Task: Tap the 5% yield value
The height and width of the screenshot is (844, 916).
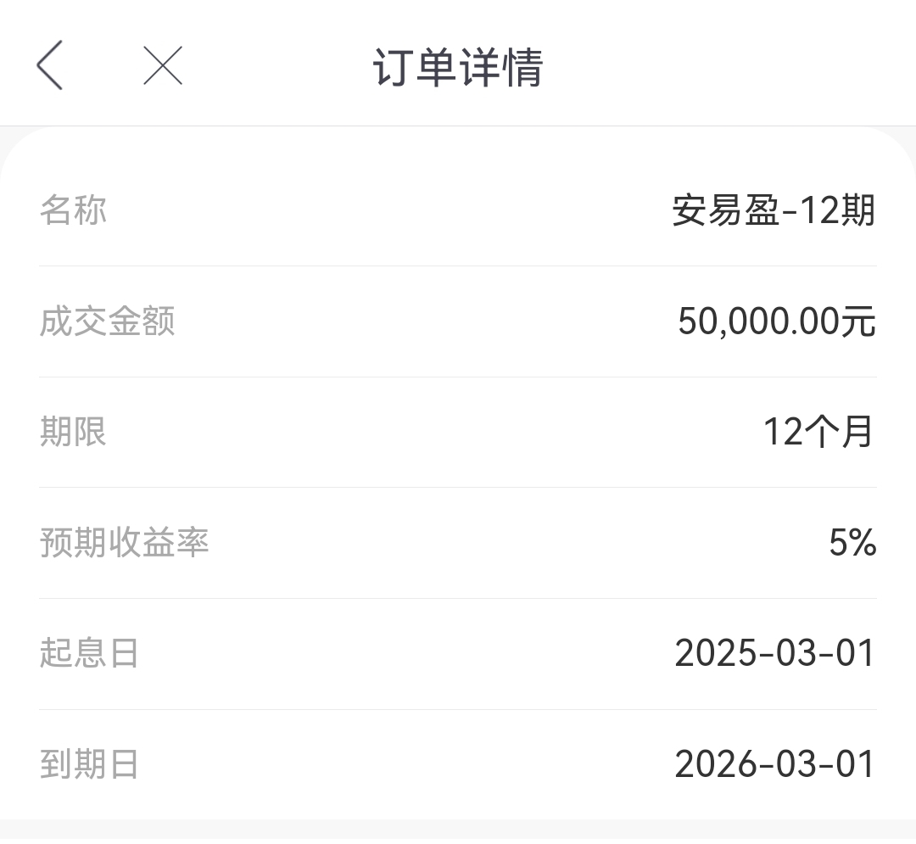Action: click(x=853, y=543)
